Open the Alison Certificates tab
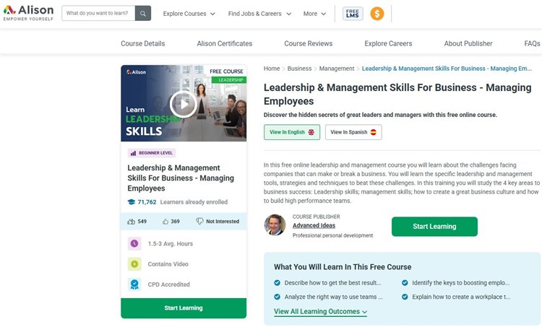 pos(225,43)
